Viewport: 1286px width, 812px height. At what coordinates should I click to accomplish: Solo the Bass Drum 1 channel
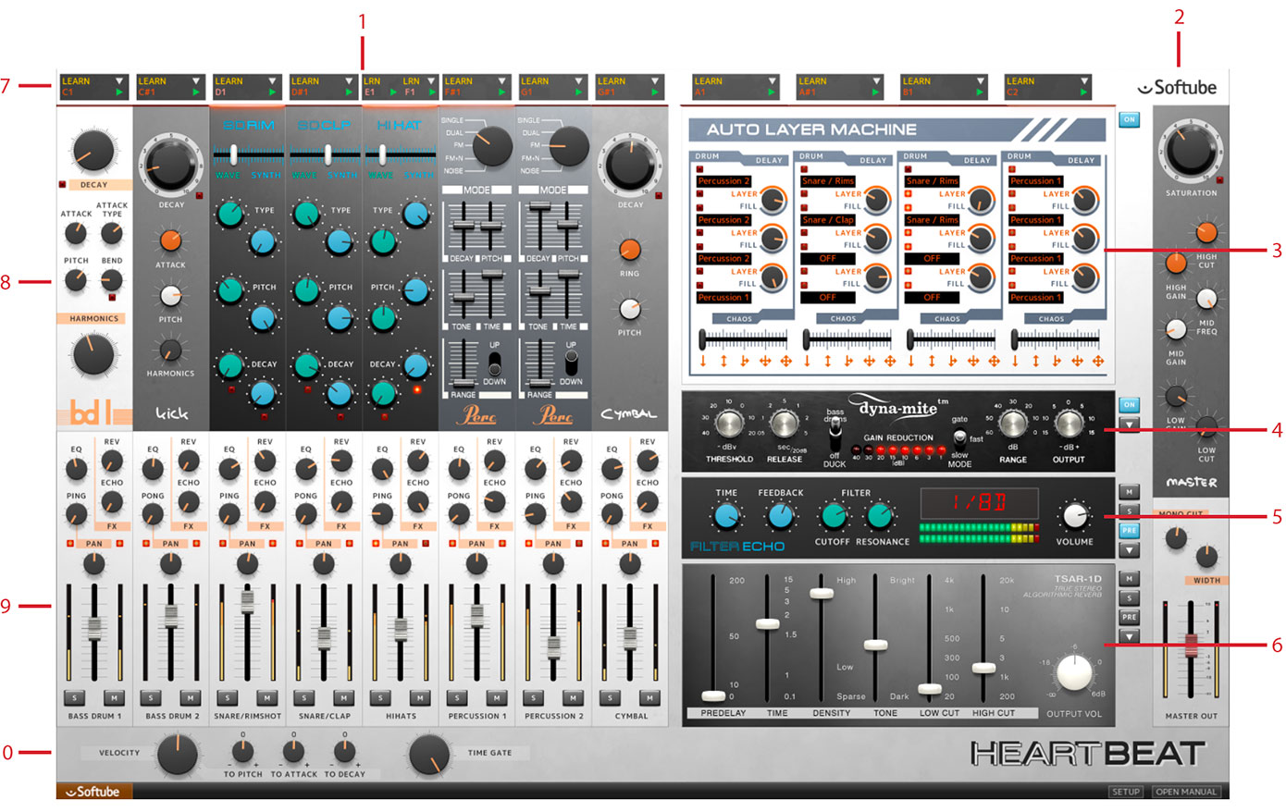point(74,698)
